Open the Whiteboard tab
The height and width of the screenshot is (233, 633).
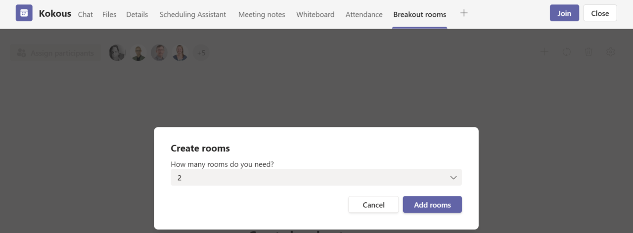tap(316, 14)
